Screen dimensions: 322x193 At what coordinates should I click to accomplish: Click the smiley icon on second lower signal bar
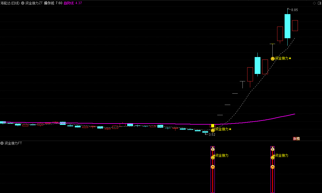pos(272,158)
